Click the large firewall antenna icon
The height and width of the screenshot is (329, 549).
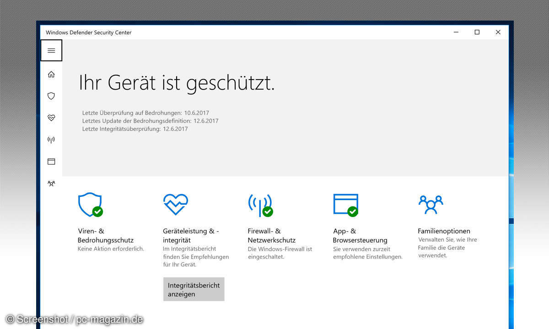click(260, 205)
